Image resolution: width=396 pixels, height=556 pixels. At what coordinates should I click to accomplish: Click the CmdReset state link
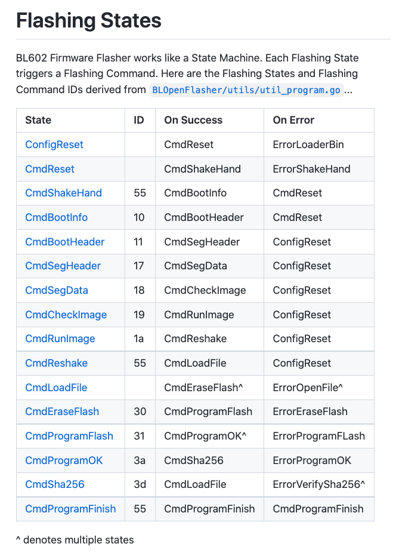point(49,169)
